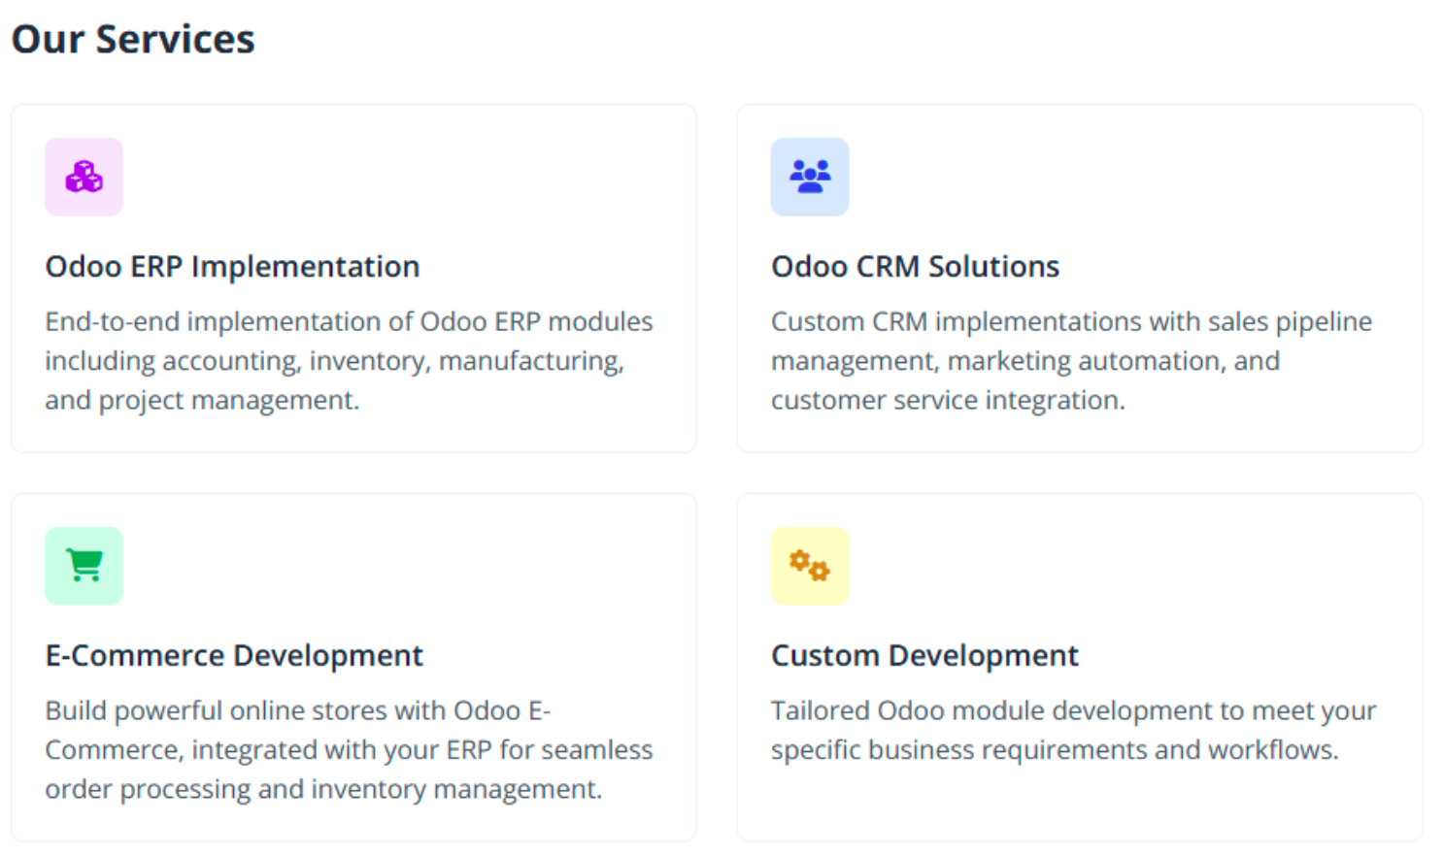Click the purple cubes ERP icon
Image resolution: width=1444 pixels, height=856 pixels.
coord(84,177)
